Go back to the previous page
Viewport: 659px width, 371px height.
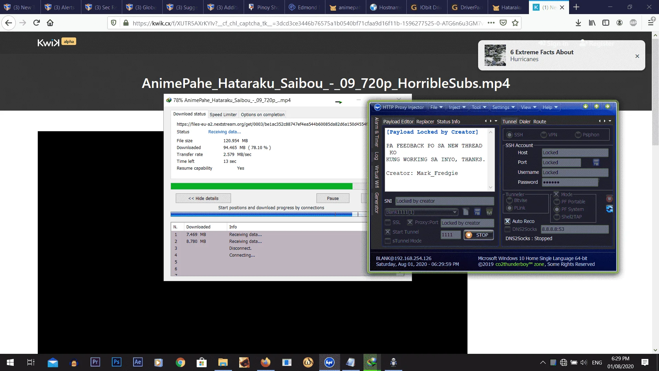pyautogui.click(x=9, y=23)
